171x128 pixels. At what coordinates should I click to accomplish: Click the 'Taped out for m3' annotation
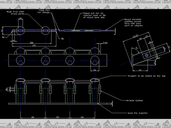(x=89, y=15)
